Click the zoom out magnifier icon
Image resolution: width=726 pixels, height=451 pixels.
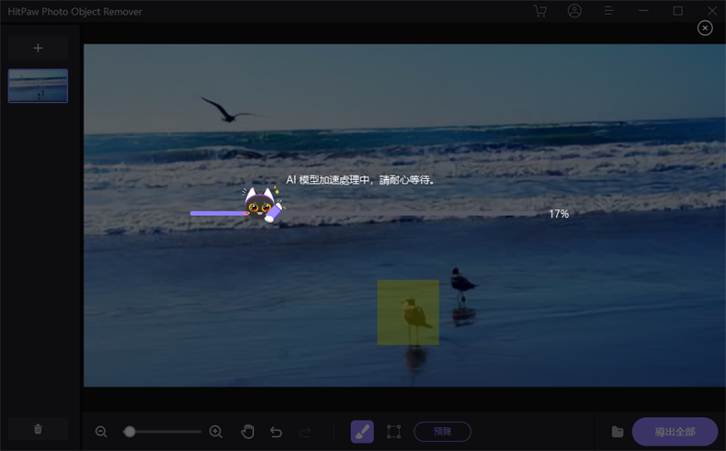tap(101, 432)
